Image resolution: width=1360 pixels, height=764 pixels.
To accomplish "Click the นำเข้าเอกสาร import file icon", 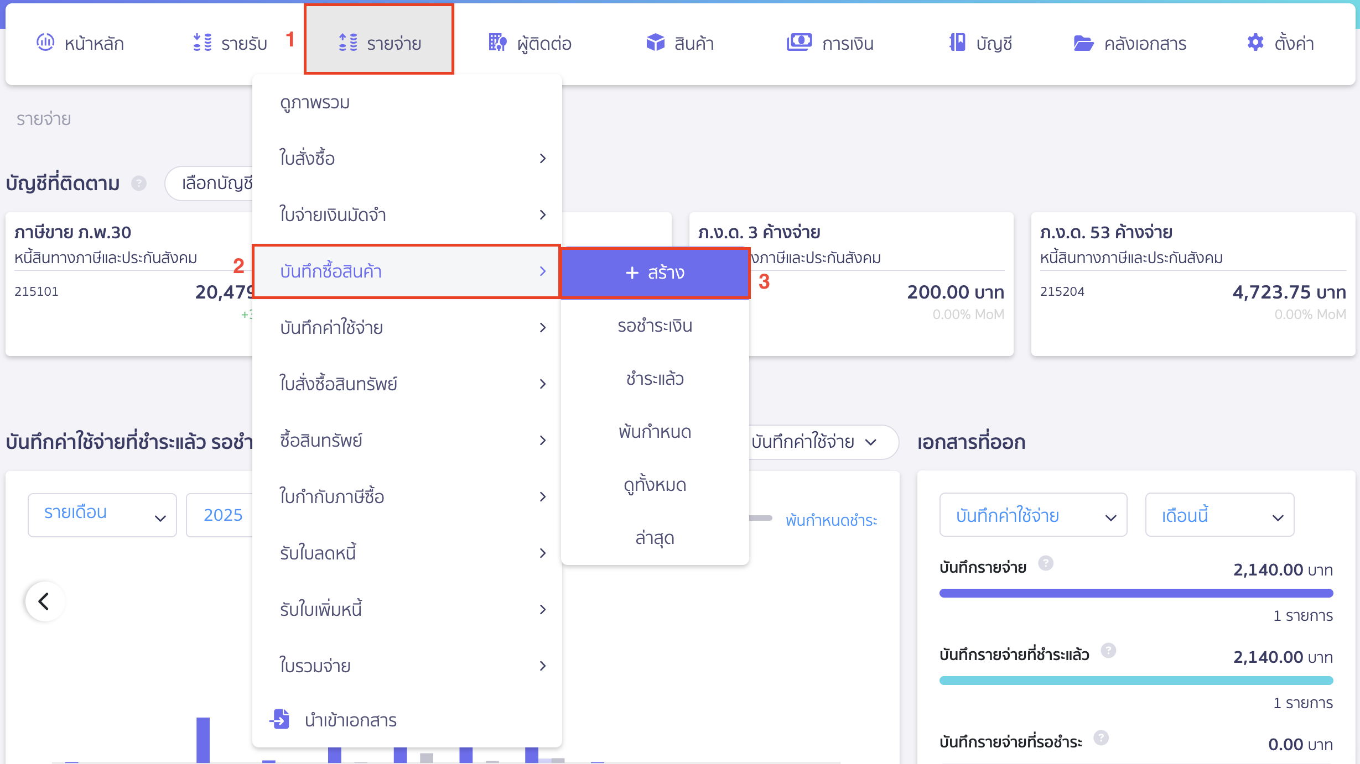I will point(280,719).
